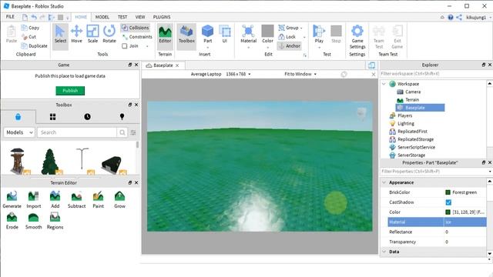Click the Import terrain tool
493x277 pixels.
(x=33, y=200)
